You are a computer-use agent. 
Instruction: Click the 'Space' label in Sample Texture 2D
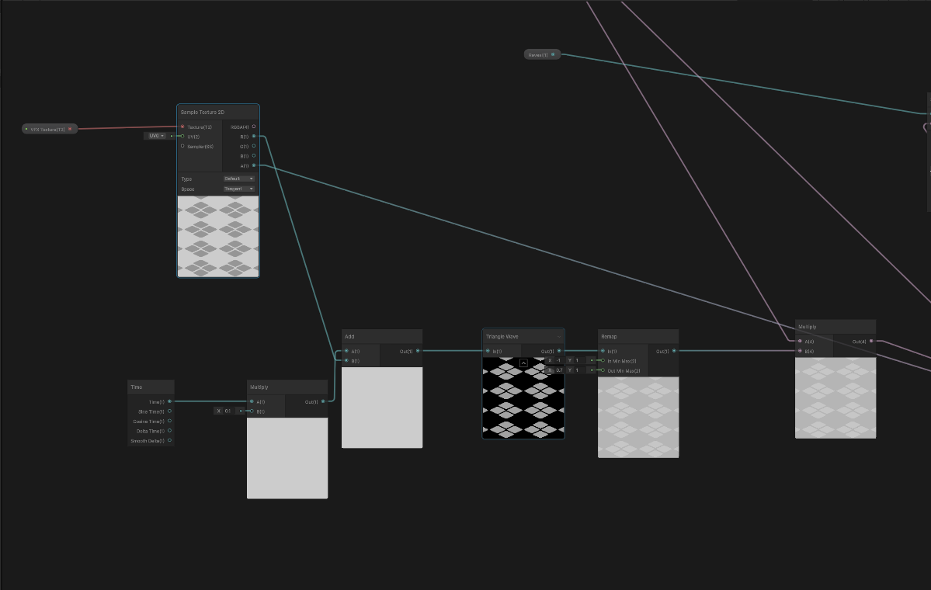[x=188, y=189]
